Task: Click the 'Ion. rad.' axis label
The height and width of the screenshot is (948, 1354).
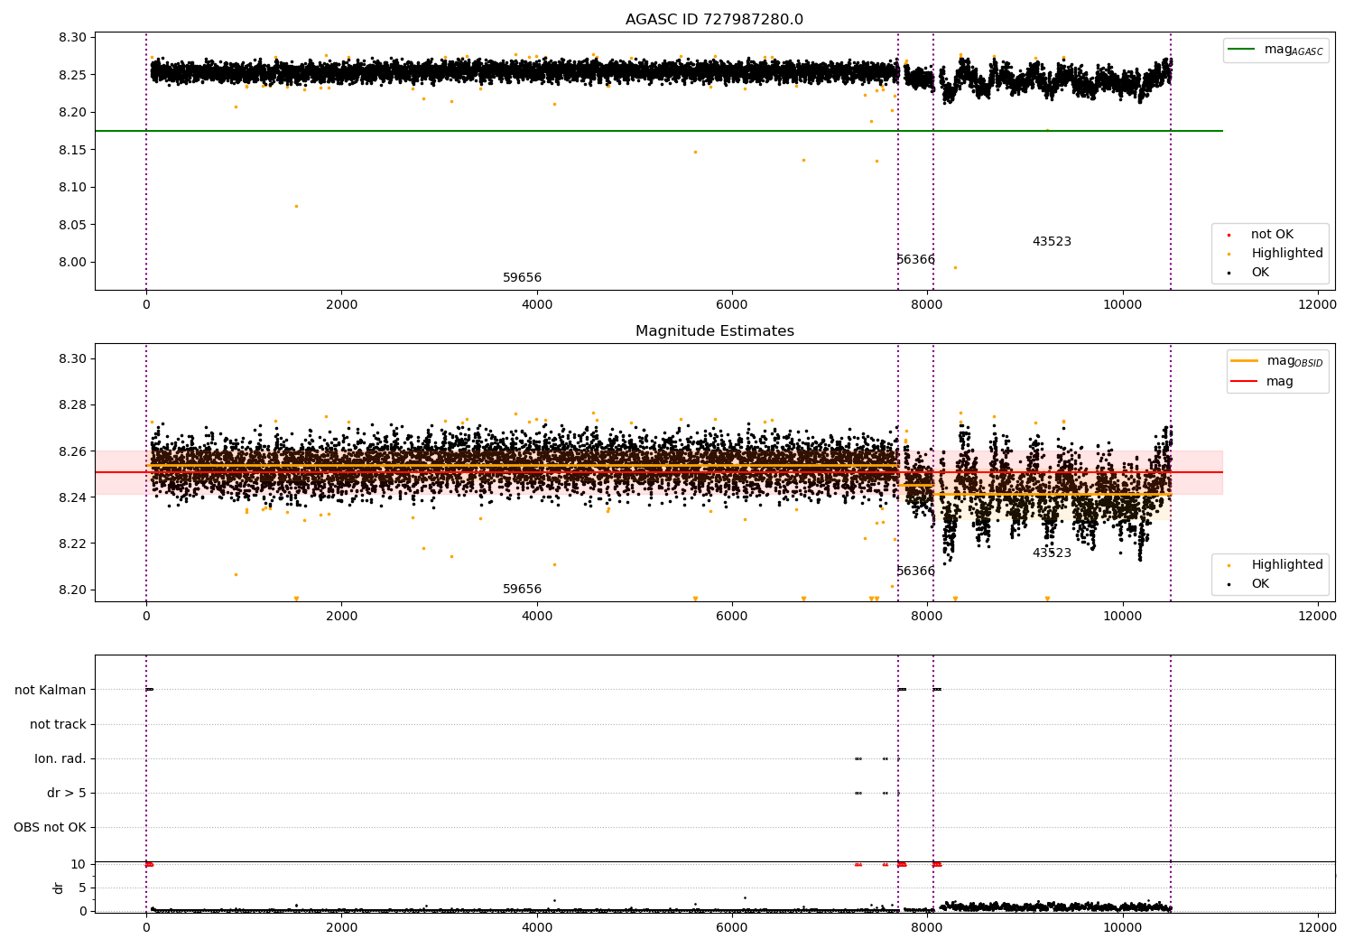Action: tap(60, 758)
